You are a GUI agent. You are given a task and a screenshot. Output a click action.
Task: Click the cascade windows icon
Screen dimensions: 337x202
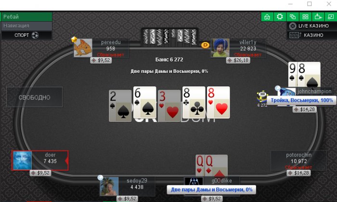[x=293, y=17]
